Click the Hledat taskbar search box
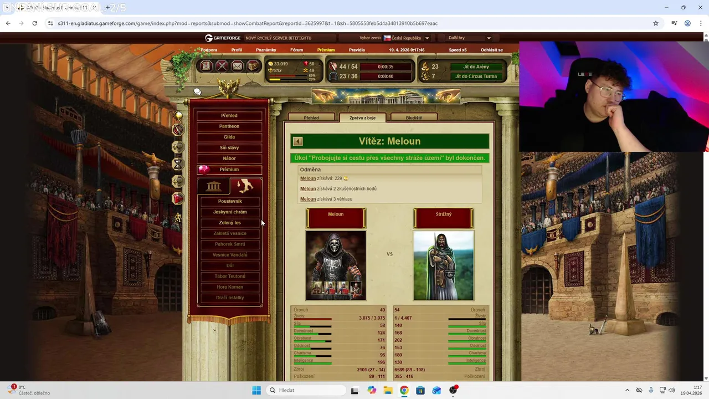The height and width of the screenshot is (399, 709). tap(307, 390)
